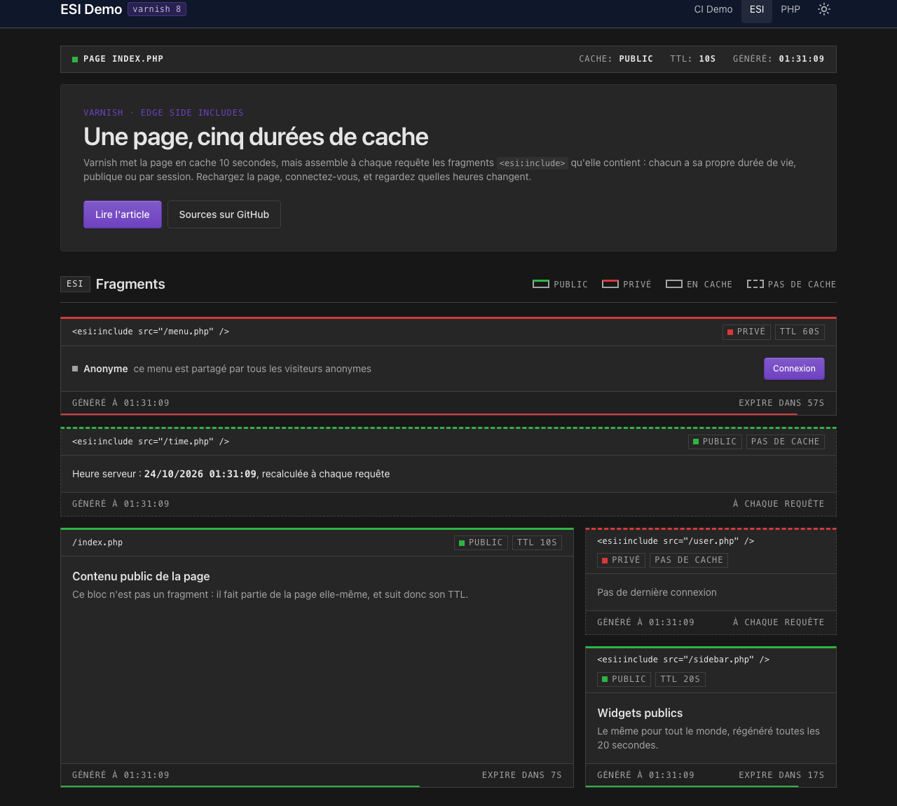Image resolution: width=897 pixels, height=806 pixels.
Task: Click the esi:include src="/menu.php" code line
Action: tap(151, 332)
